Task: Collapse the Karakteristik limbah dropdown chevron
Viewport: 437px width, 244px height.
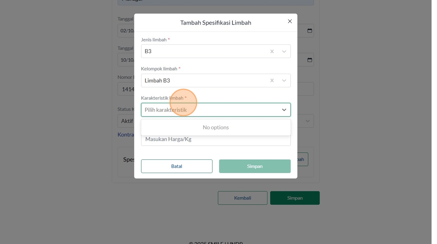Action: [x=284, y=110]
